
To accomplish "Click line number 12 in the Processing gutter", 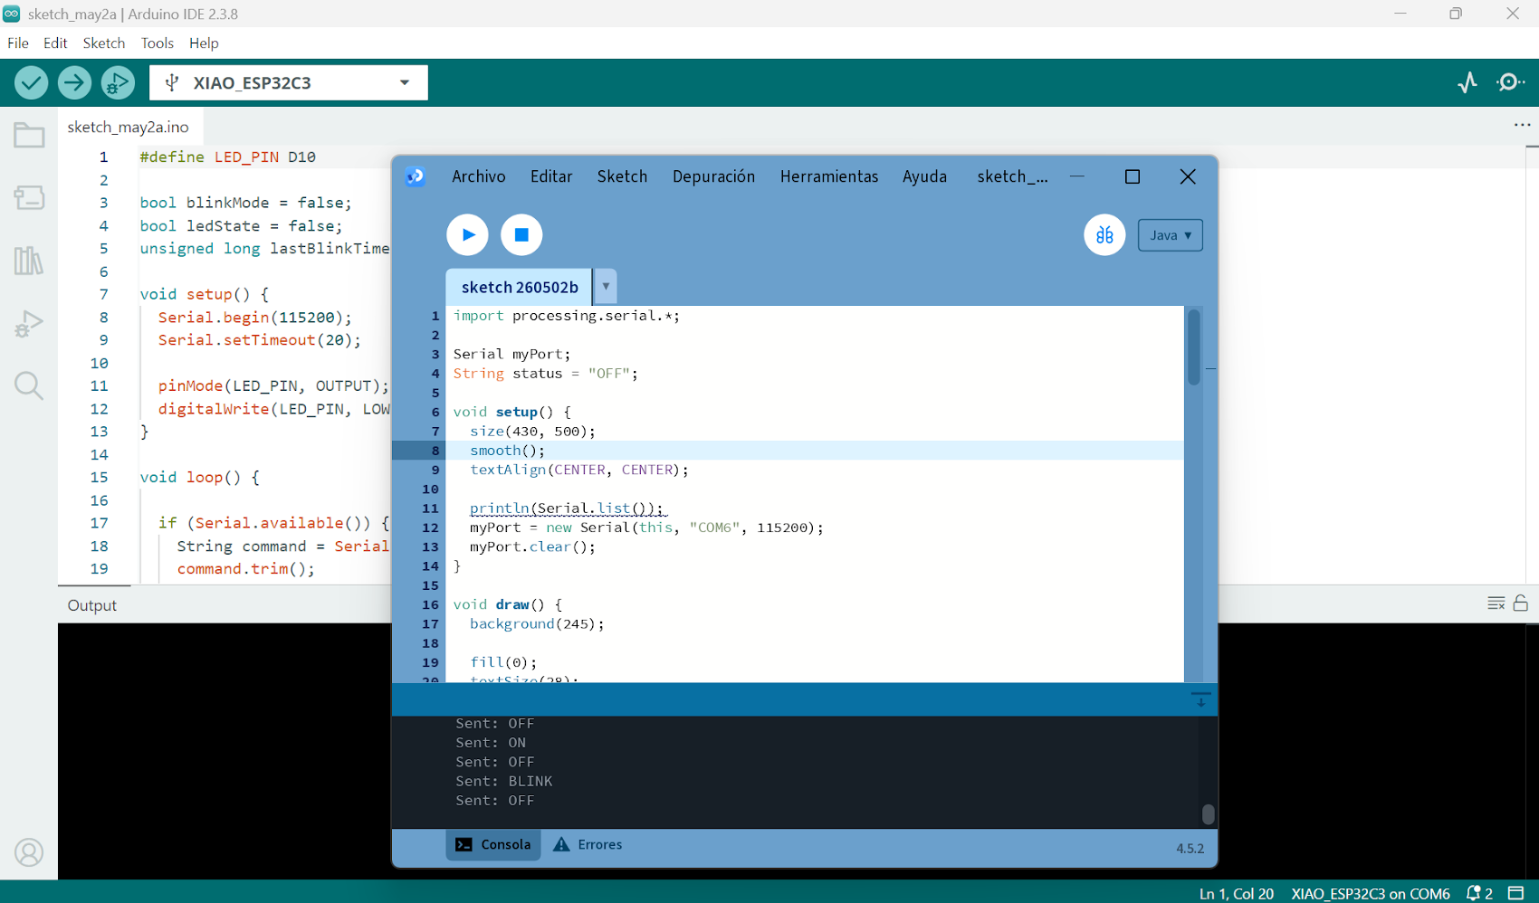I will [430, 528].
